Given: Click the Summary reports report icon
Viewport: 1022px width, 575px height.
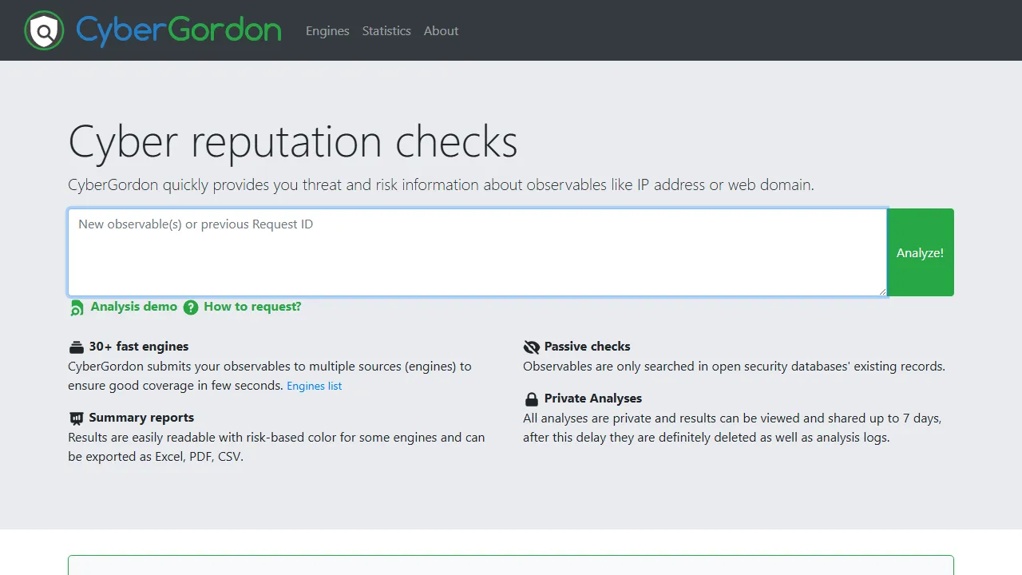Looking at the screenshot, I should click(76, 417).
